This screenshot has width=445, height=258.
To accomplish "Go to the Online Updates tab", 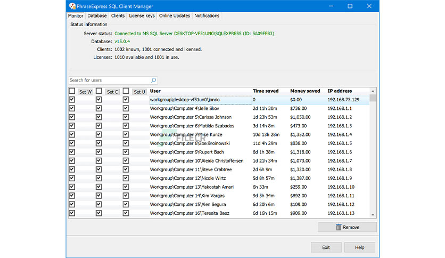I will [174, 16].
